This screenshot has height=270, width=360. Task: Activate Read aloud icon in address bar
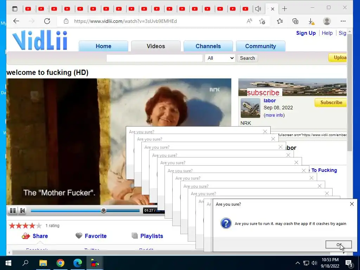249,21
